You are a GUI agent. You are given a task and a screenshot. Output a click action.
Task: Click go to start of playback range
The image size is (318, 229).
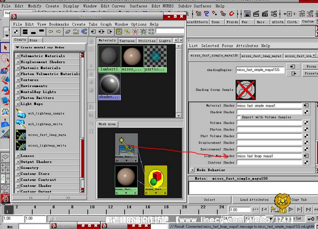click(x=256, y=209)
